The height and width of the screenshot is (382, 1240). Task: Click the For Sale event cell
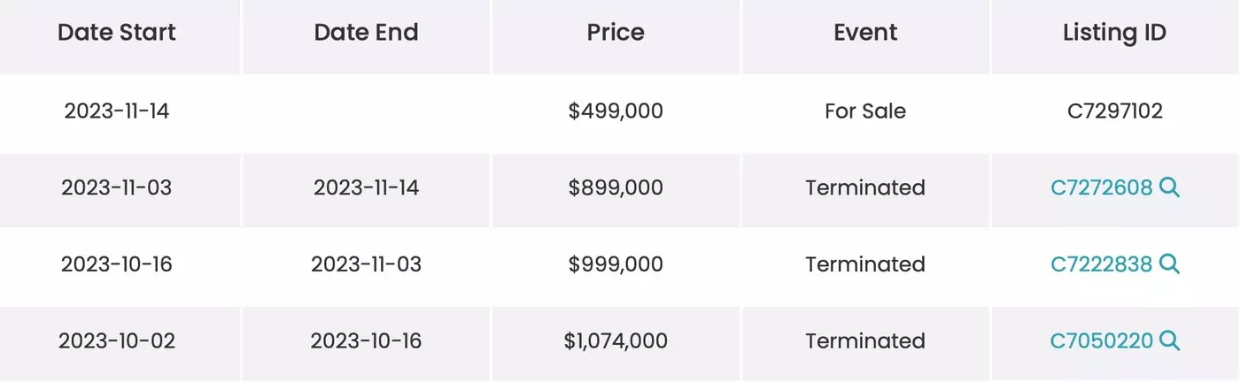865,111
